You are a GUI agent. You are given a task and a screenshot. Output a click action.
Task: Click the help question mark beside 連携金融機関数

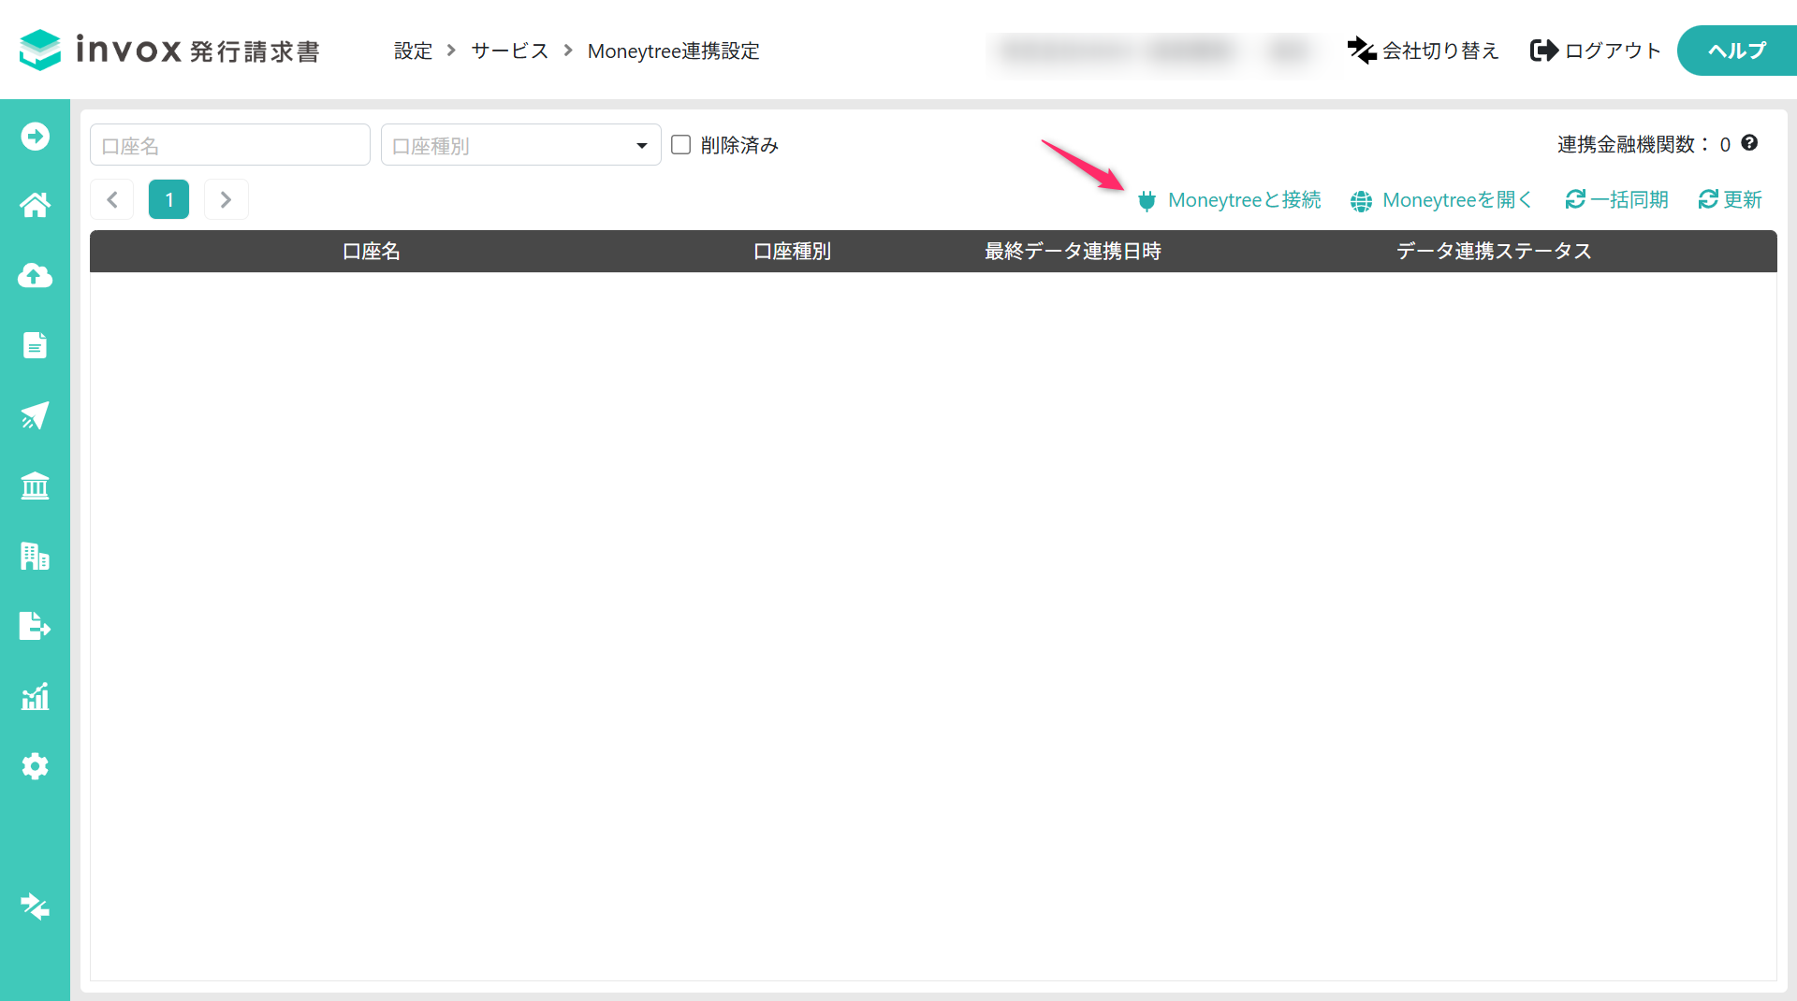[1749, 143]
